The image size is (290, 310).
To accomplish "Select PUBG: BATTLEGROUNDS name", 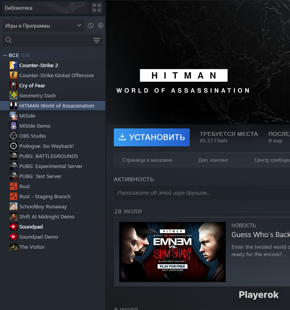I will coord(48,156).
